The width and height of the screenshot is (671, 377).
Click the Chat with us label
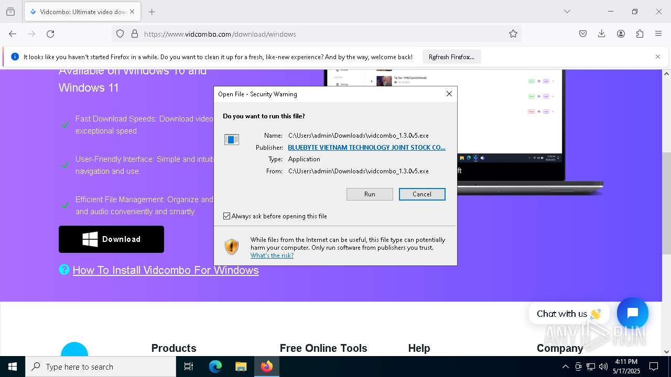tap(569, 314)
